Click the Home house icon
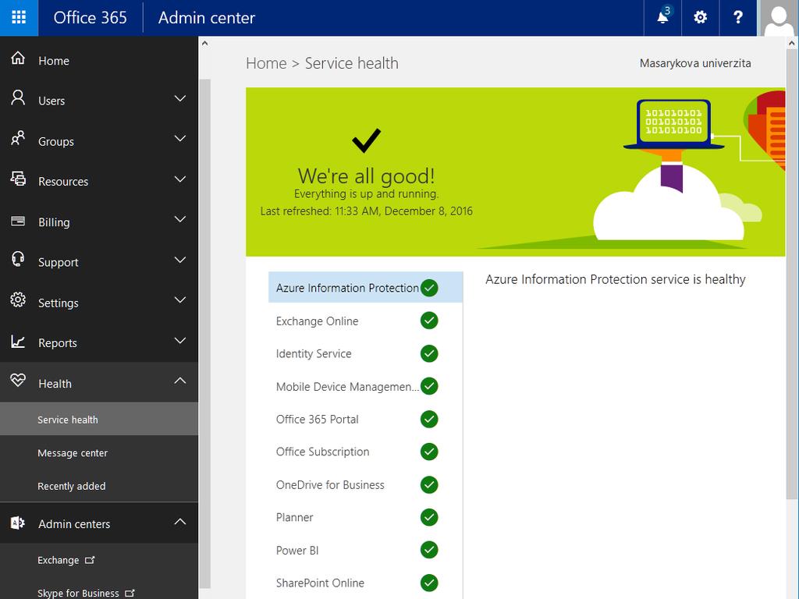This screenshot has height=599, width=799. pos(18,58)
